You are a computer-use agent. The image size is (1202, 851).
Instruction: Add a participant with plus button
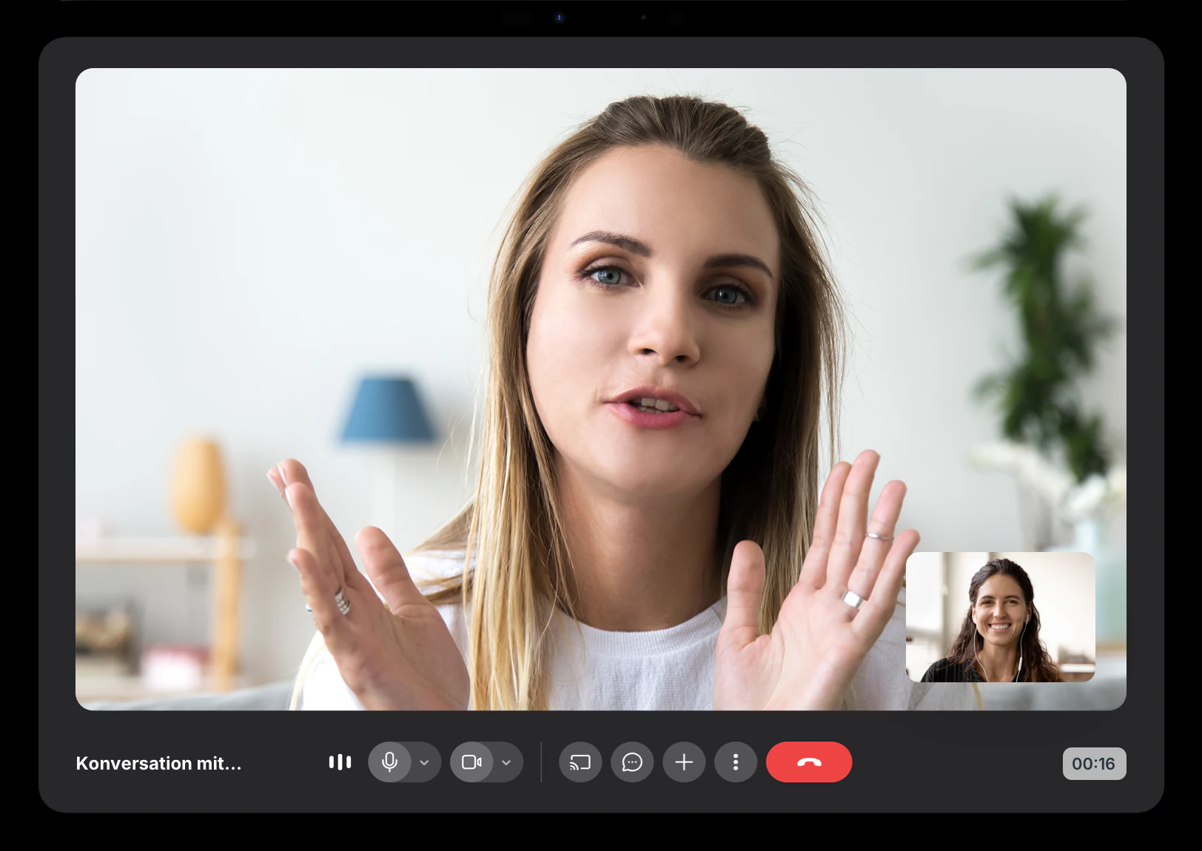pos(685,762)
